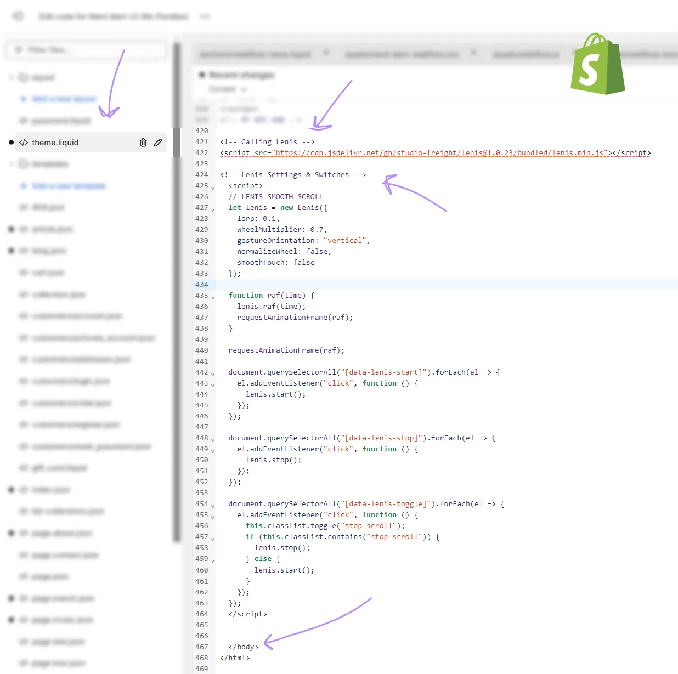Click line number 420 in the gutter
The width and height of the screenshot is (678, 674).
(x=202, y=131)
